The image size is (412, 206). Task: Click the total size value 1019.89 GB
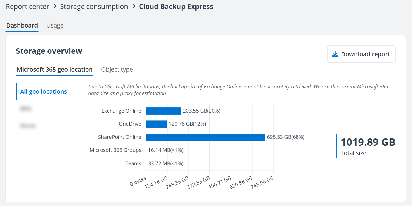[368, 142]
